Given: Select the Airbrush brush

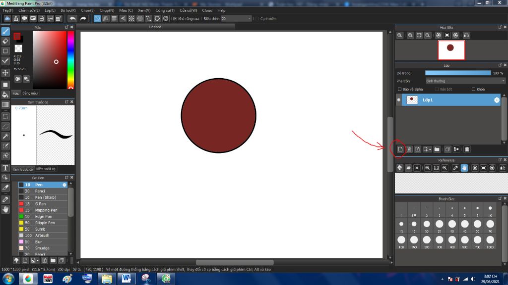Looking at the screenshot, I should (43, 236).
